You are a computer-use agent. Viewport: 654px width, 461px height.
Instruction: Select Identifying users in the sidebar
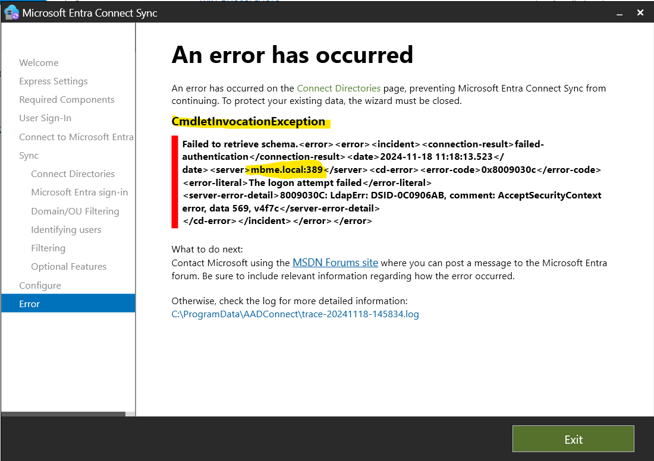(66, 230)
